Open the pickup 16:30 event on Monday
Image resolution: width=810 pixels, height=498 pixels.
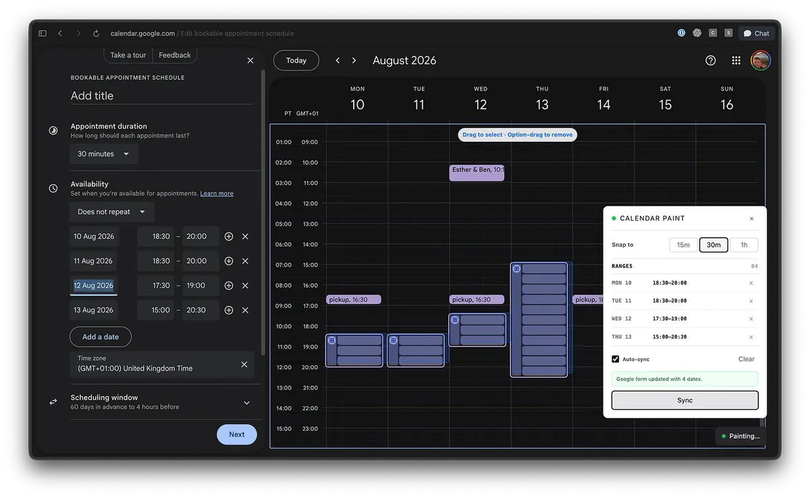354,300
